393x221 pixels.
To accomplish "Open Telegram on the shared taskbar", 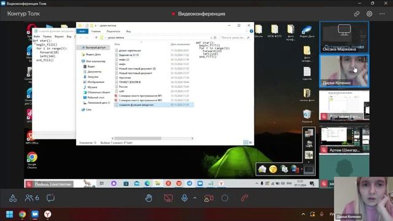I will pos(190,184).
